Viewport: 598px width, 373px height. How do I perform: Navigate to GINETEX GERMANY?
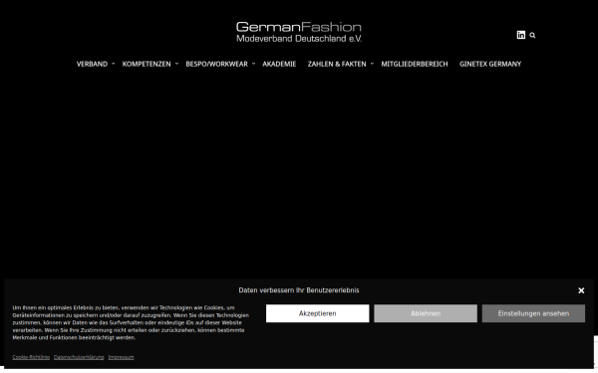490,64
